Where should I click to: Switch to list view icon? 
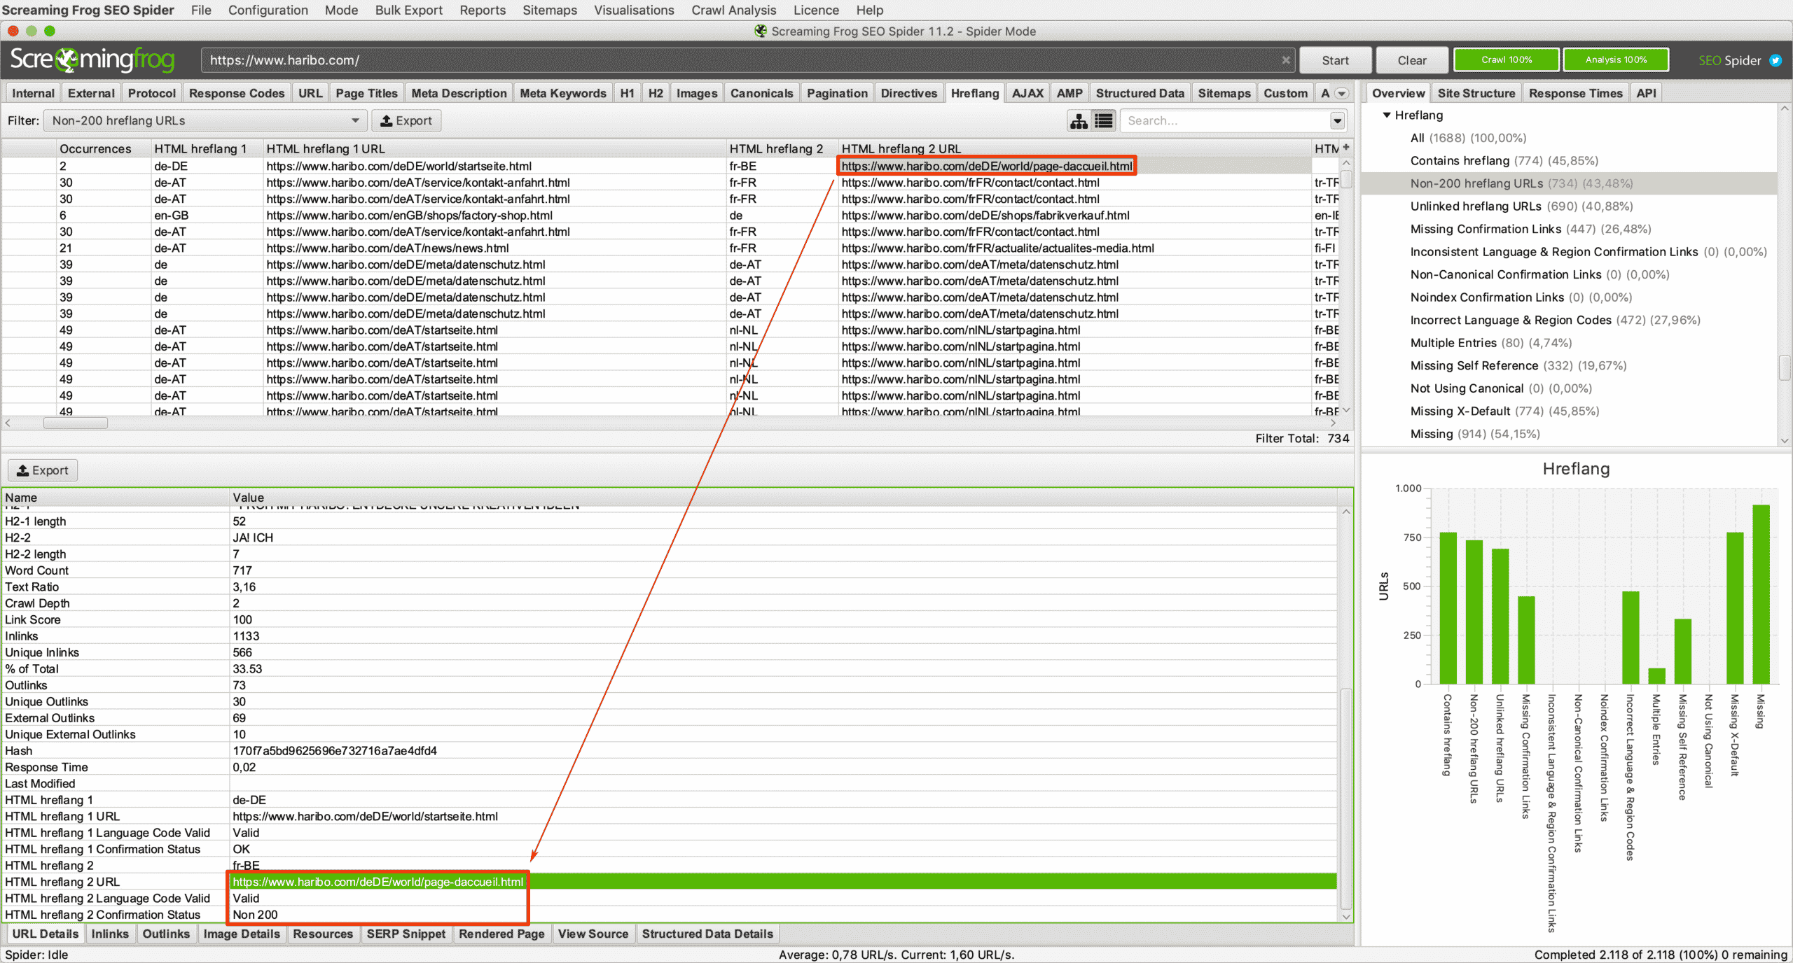pos(1104,121)
